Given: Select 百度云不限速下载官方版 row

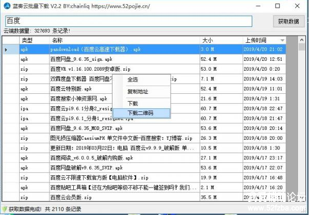Looking at the screenshot, I should pos(144,177).
